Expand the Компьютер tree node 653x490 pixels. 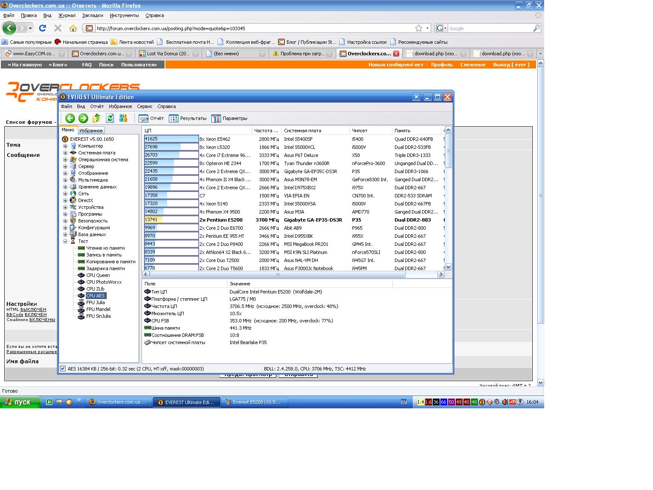coord(65,146)
